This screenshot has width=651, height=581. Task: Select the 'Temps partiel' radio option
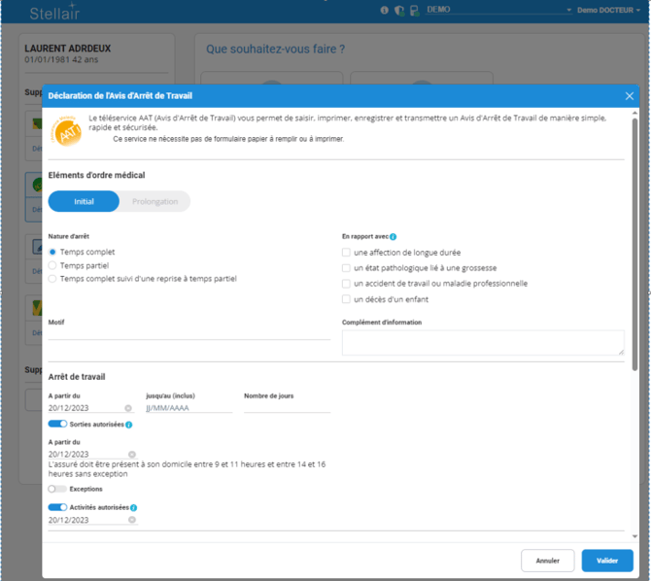pyautogui.click(x=52, y=265)
